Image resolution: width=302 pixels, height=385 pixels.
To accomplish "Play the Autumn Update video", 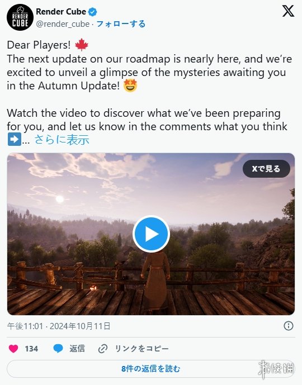I will pos(151,234).
